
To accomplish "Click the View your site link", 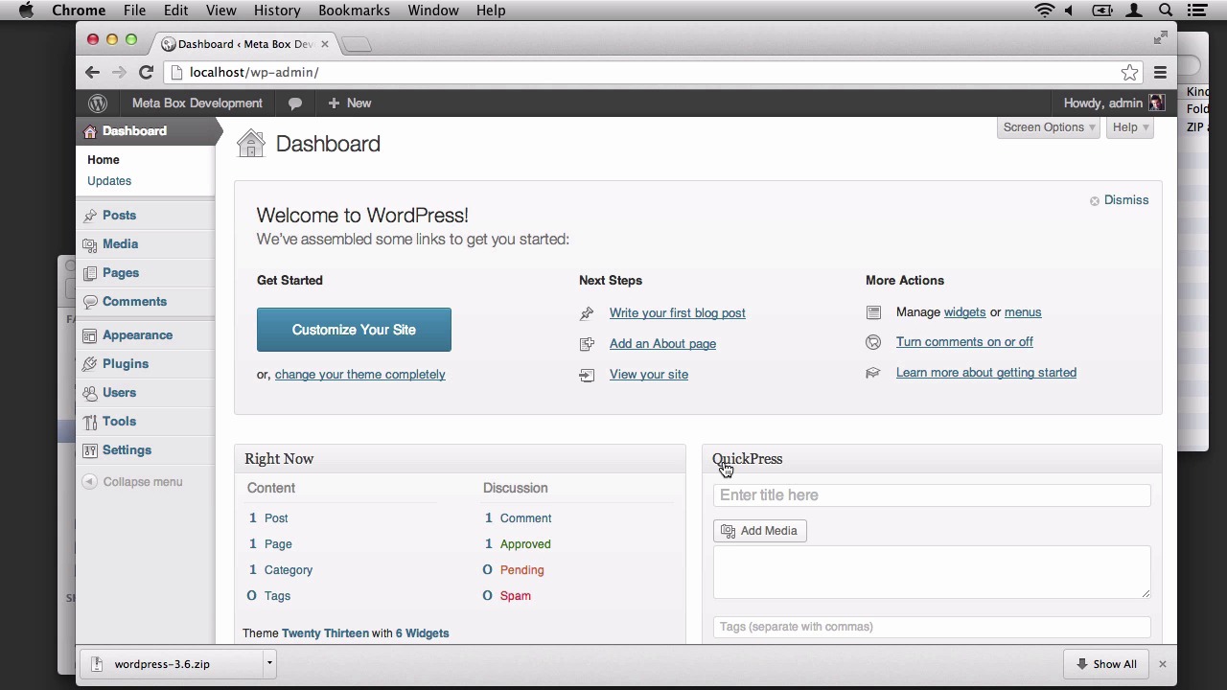I will pos(649,375).
